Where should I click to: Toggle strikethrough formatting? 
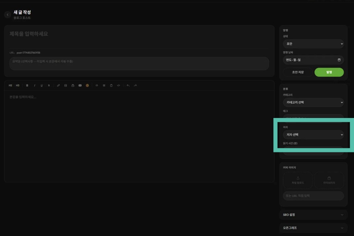(49, 85)
